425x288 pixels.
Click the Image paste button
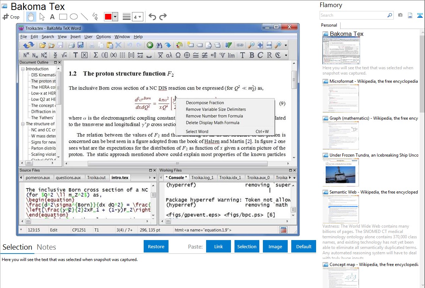pos(275,246)
